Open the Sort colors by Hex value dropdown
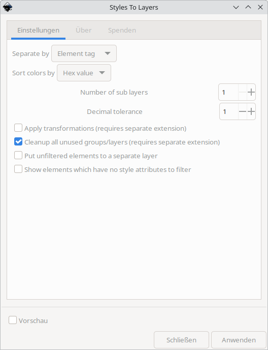268x350 pixels. pos(84,73)
